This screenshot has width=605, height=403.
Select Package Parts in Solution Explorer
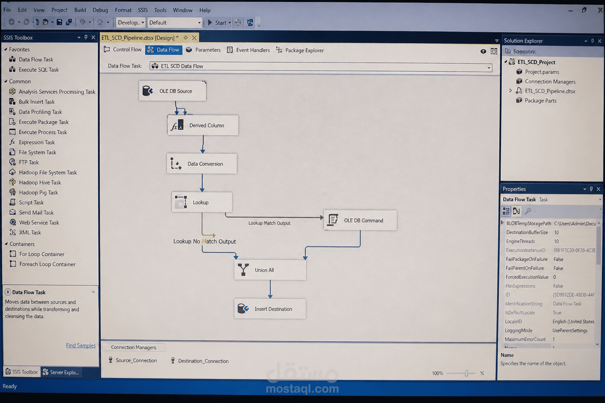click(540, 101)
